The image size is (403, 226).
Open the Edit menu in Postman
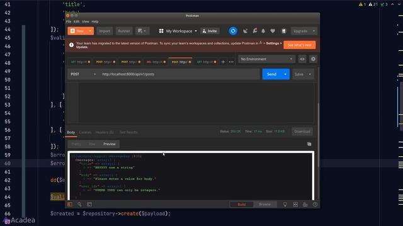(x=77, y=21)
